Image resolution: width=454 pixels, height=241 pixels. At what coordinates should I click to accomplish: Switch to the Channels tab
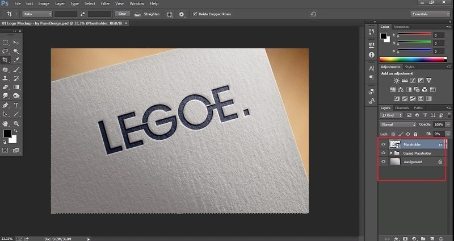[x=402, y=108]
